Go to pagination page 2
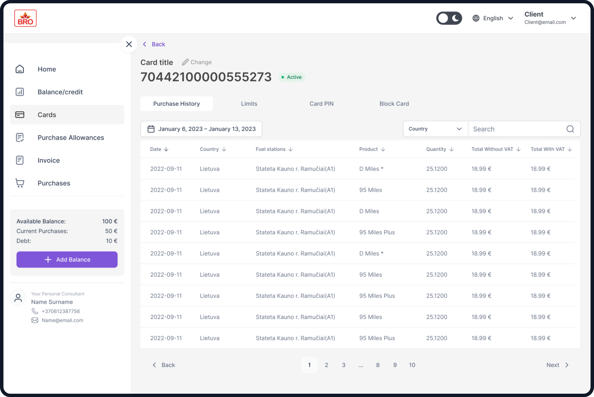Image resolution: width=594 pixels, height=397 pixels. (x=326, y=365)
